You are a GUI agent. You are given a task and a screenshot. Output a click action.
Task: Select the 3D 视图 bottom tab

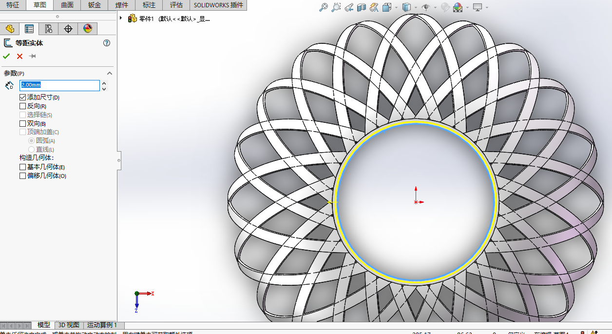tap(69, 325)
